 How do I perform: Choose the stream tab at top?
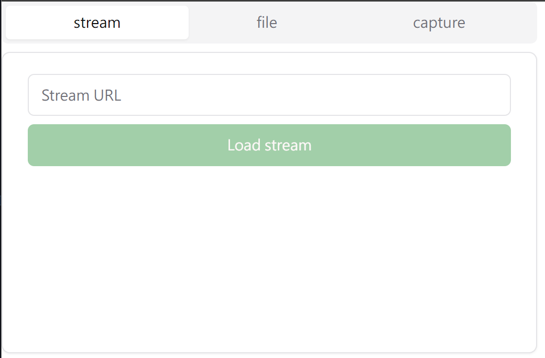(x=97, y=23)
